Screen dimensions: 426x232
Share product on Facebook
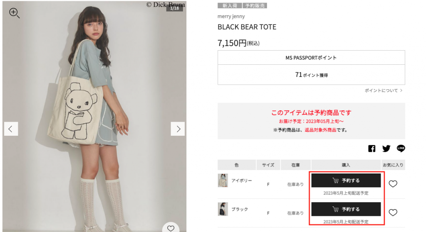[x=372, y=149]
